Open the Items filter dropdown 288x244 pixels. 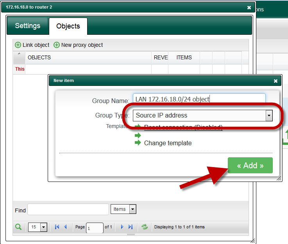(x=123, y=209)
